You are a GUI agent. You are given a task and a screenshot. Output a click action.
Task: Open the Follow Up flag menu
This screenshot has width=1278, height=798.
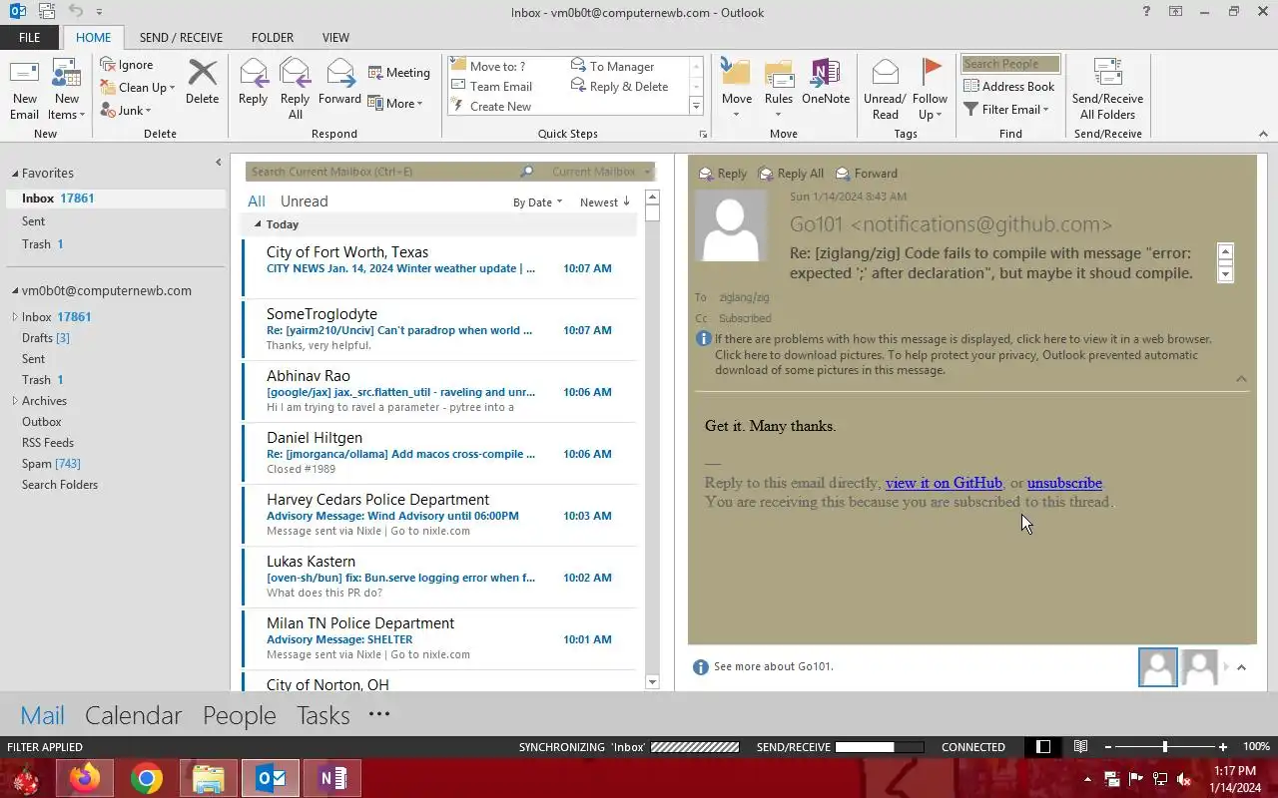click(x=930, y=90)
